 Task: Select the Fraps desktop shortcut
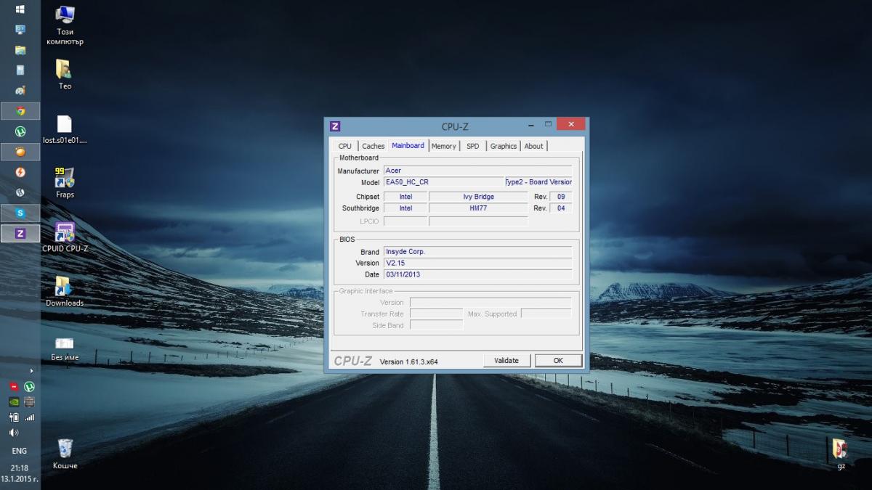point(65,183)
